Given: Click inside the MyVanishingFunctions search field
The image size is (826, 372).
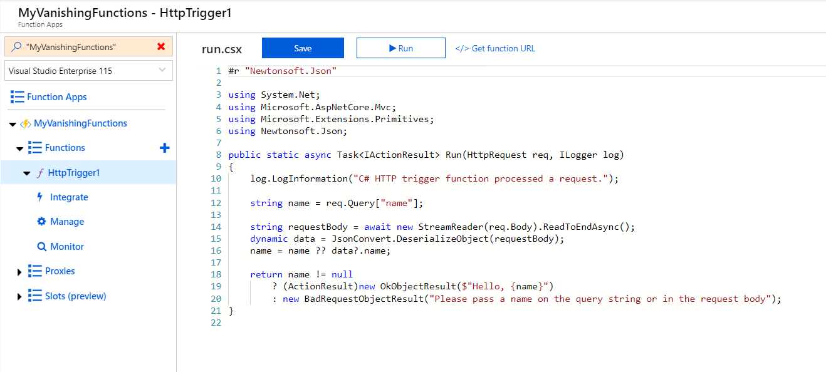Looking at the screenshot, I should click(x=88, y=47).
